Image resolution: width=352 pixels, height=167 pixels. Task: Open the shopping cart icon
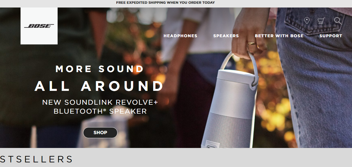(321, 21)
